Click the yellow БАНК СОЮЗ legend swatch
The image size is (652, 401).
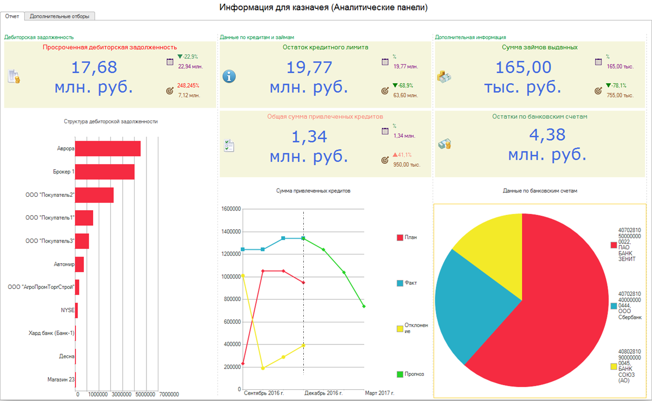[614, 367]
